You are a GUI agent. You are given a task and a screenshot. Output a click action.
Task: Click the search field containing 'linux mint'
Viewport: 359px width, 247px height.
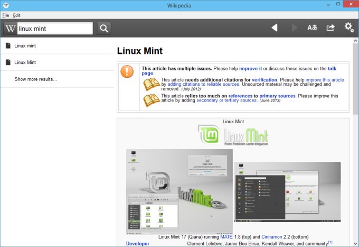55,29
